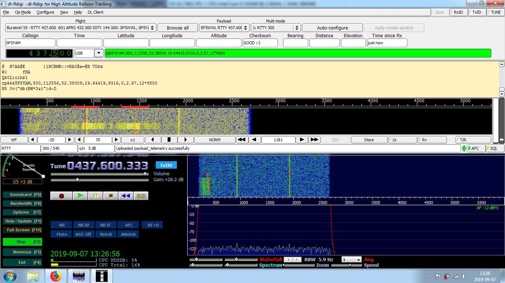This screenshot has height=283, width=505.
Task: Click the left arrow beside cursor frequency 1181
Action: pyautogui.click(x=254, y=140)
